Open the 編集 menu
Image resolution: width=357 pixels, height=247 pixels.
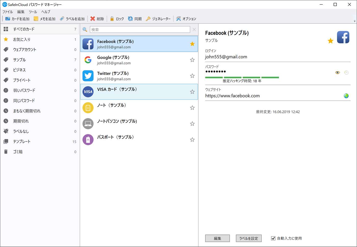pyautogui.click(x=21, y=12)
